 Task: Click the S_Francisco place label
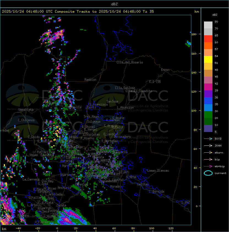click(x=99, y=104)
